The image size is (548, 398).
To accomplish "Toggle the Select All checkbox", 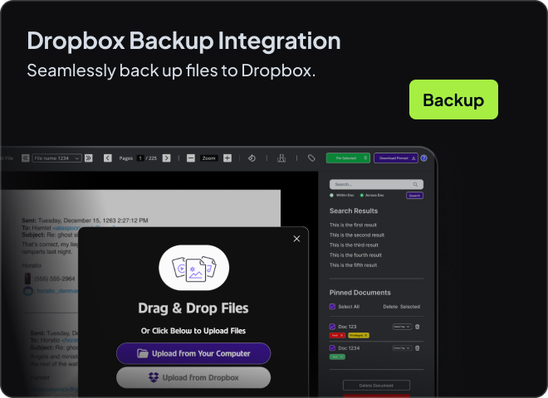I will click(332, 306).
